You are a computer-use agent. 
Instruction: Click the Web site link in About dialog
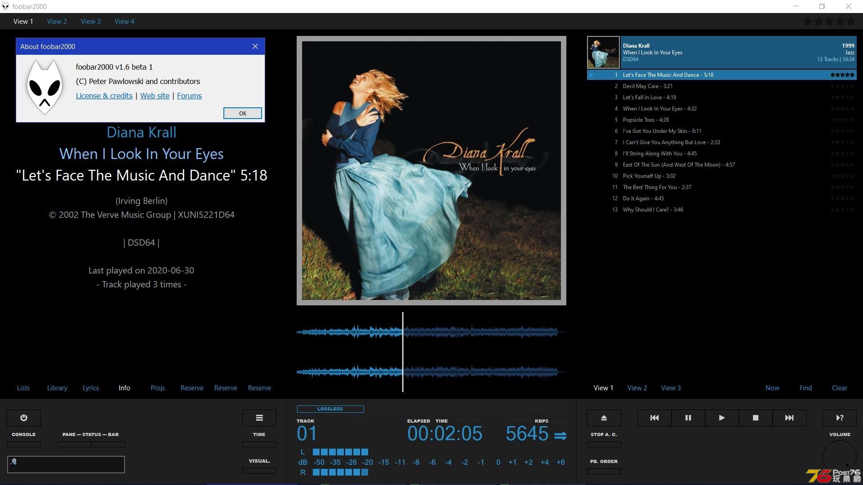155,95
